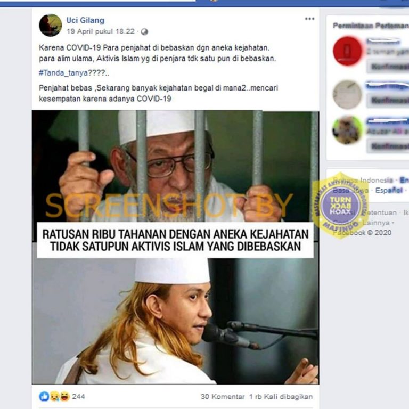Screen dimensions: 409x409
Task: Open the third friend request avatar
Action: pyautogui.click(x=347, y=130)
